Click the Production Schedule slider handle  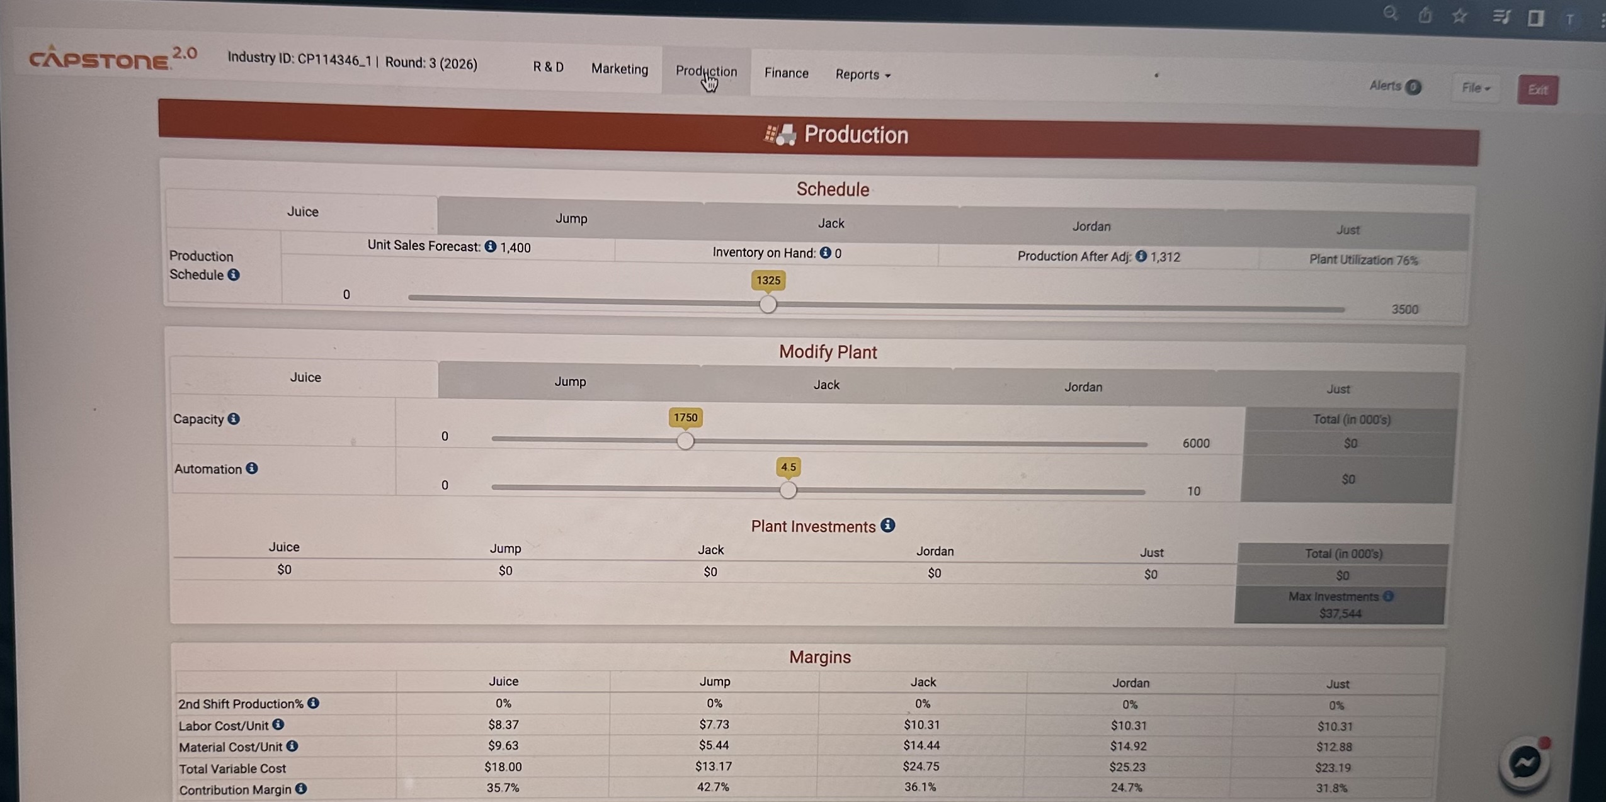pos(768,305)
